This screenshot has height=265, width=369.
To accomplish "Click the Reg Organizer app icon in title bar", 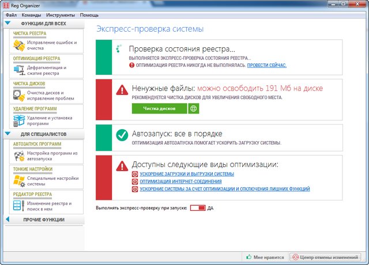I will pos(6,5).
